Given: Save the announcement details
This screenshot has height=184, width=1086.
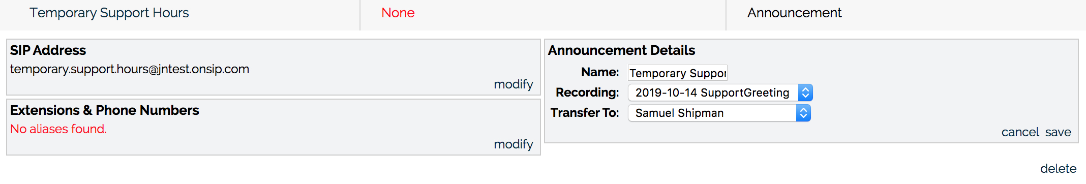Looking at the screenshot, I should click(x=1058, y=132).
